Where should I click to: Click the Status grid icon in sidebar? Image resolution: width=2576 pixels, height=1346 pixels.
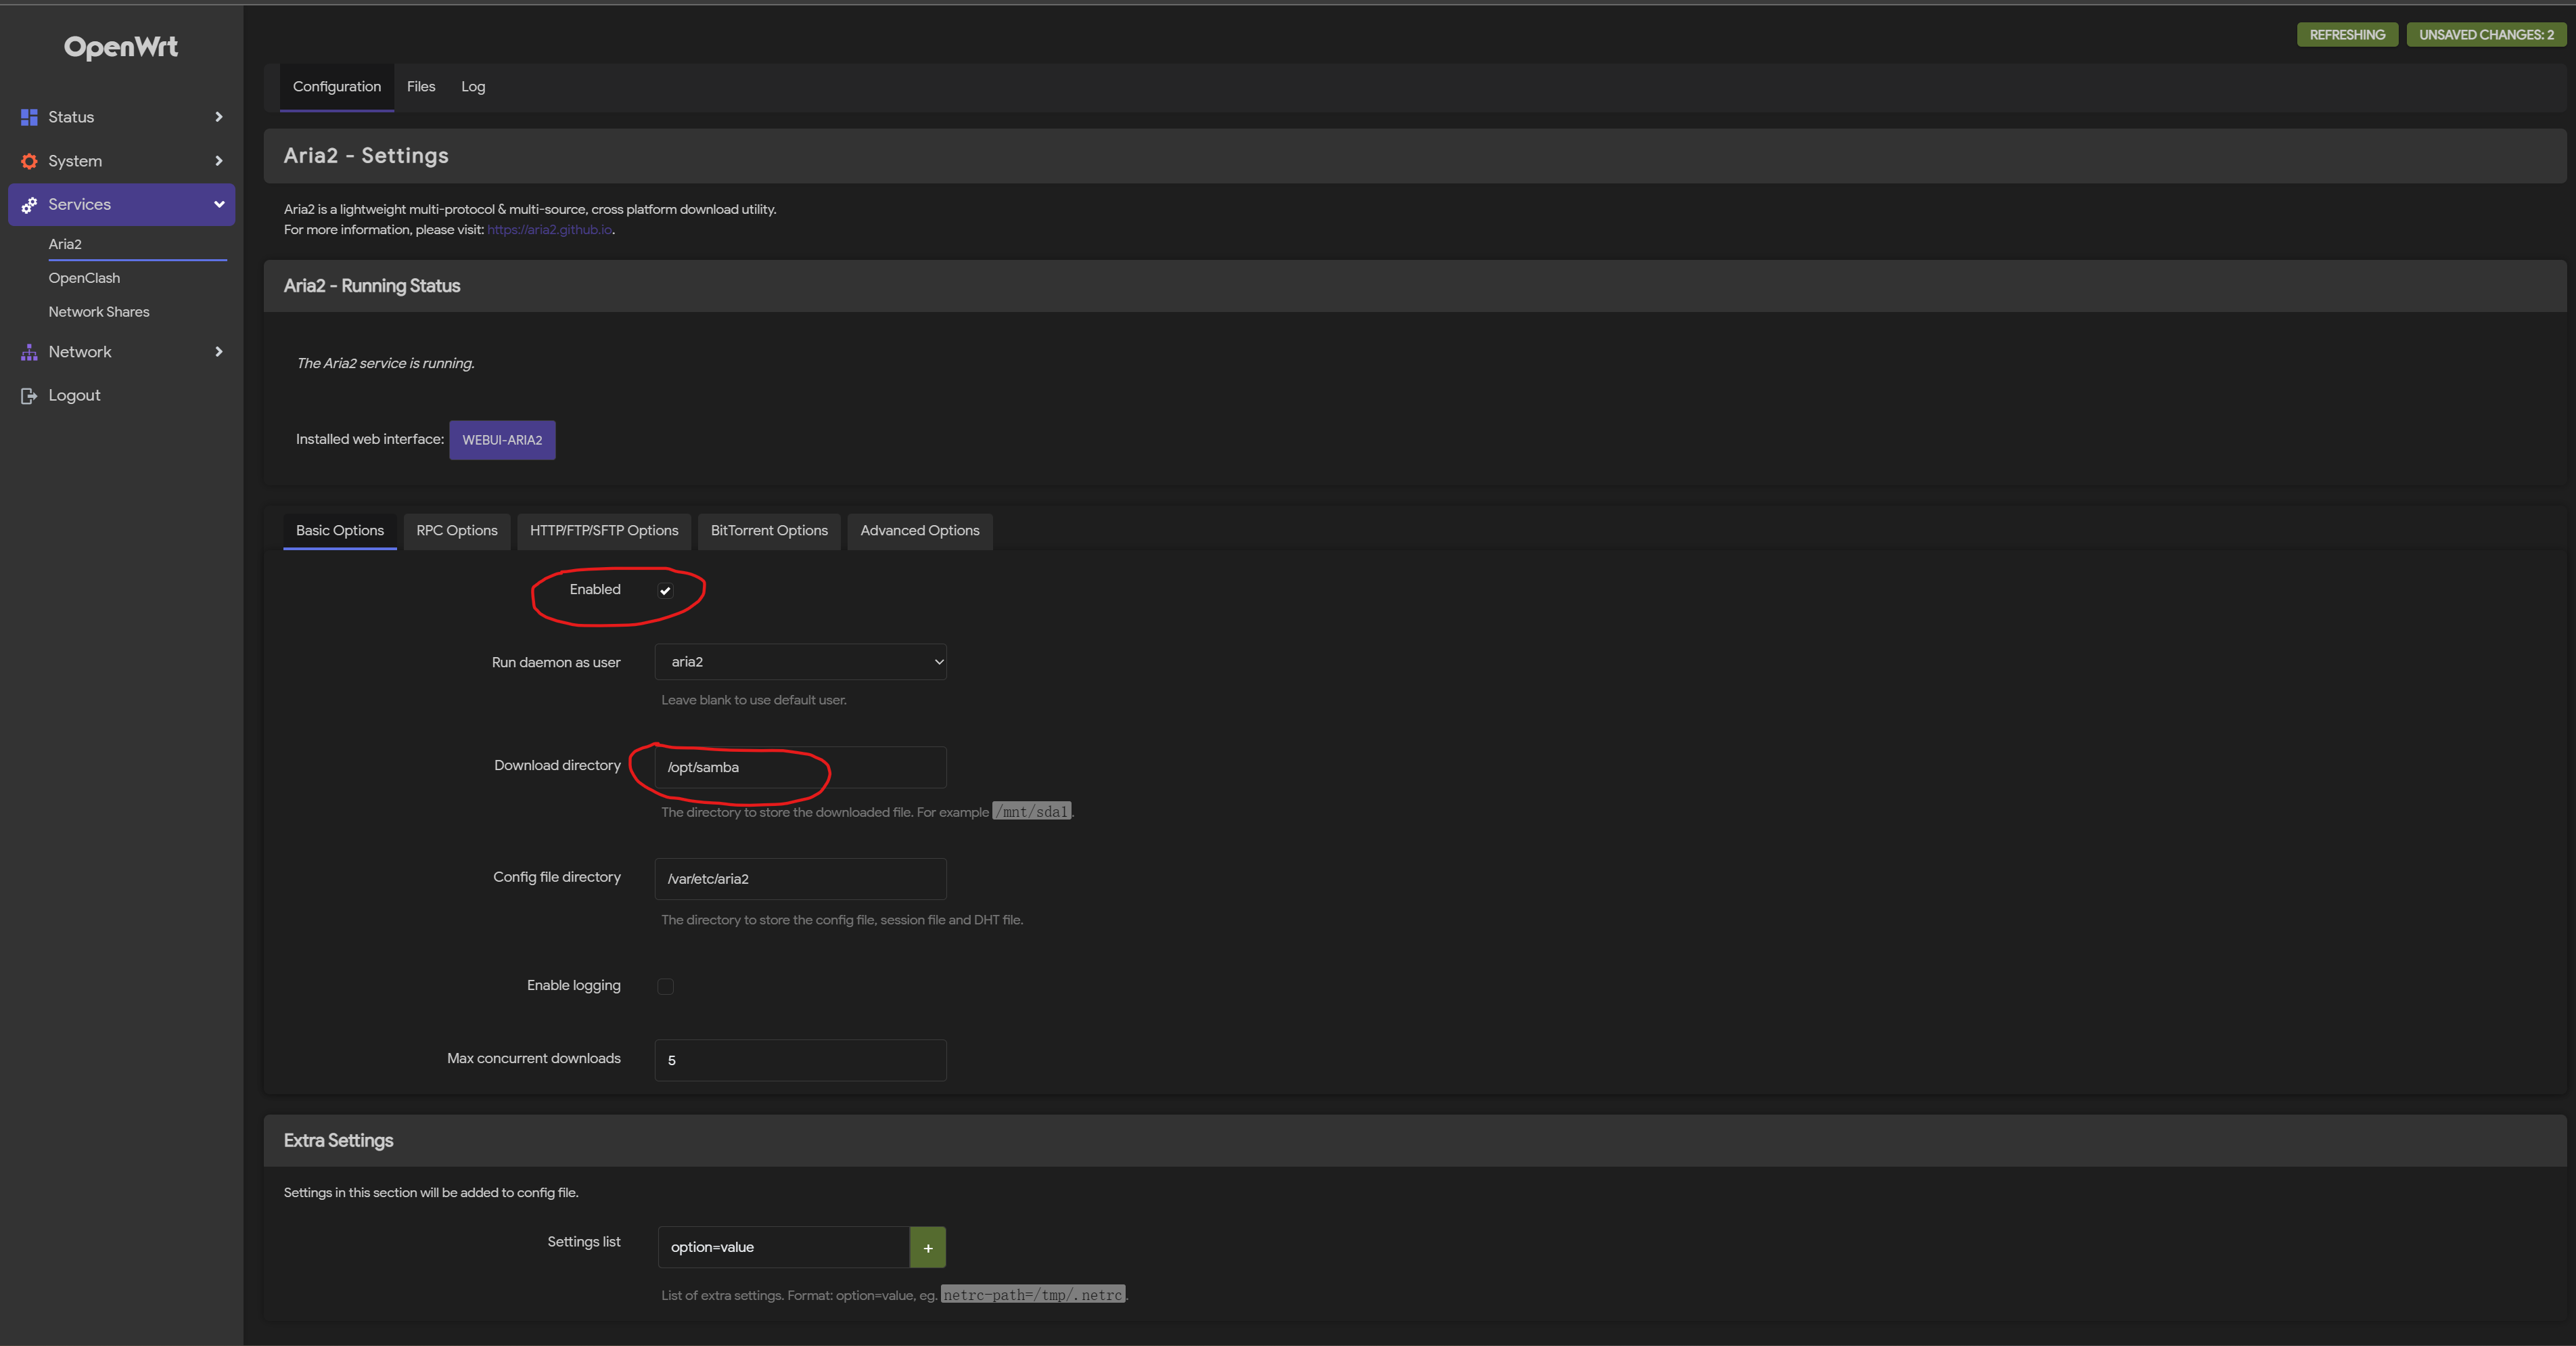tap(29, 117)
